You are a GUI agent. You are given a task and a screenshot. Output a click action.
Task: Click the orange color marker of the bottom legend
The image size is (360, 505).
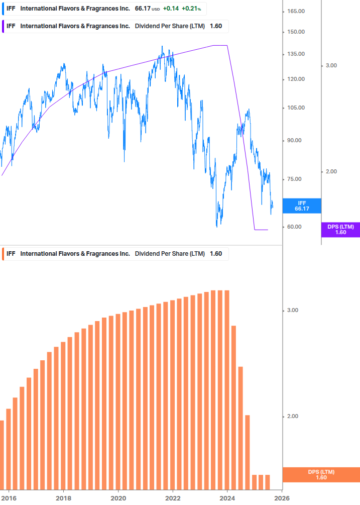pyautogui.click(x=3, y=254)
